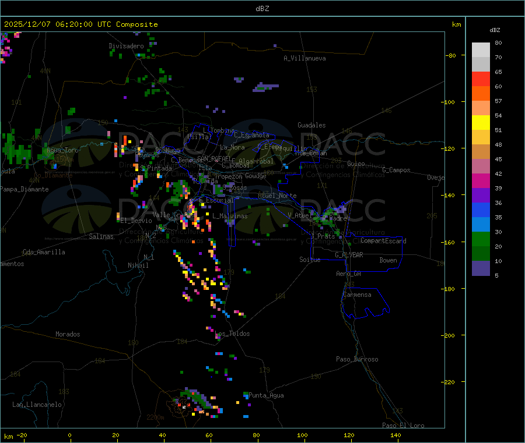
Task: Click the "Bowen" town label
Action: coord(388,260)
